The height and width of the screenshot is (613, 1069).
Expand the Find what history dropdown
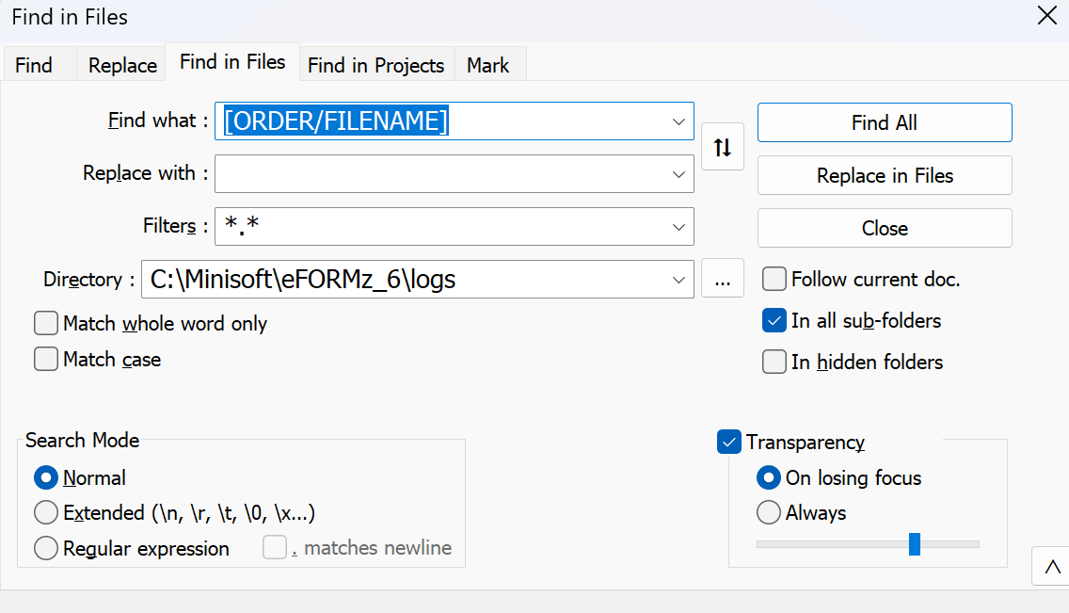pyautogui.click(x=678, y=122)
